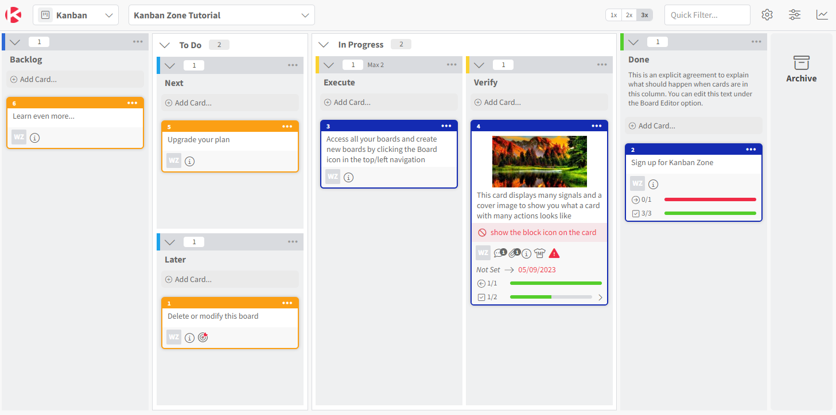Open attachments paperclip icon on card 4
Viewport: 836px width, 415px height.
pyautogui.click(x=514, y=253)
